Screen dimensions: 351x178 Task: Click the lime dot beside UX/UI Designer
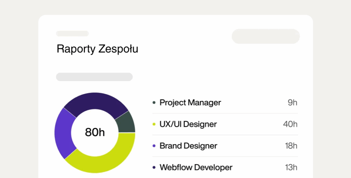154,124
